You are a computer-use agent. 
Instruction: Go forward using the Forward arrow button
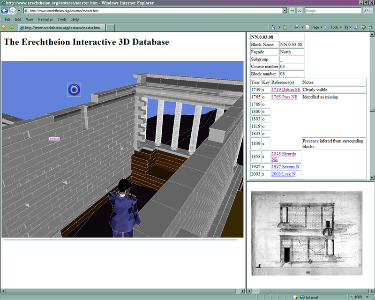coord(13,11)
